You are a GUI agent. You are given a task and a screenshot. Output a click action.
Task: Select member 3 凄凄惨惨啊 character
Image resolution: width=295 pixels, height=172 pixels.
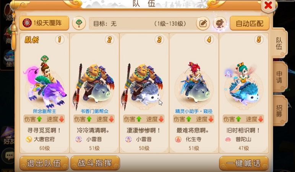click(x=144, y=93)
